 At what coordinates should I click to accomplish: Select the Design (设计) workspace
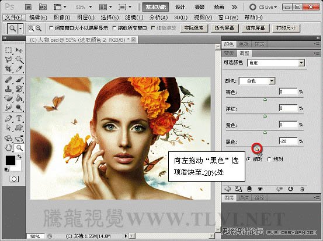pyautogui.click(x=180, y=7)
